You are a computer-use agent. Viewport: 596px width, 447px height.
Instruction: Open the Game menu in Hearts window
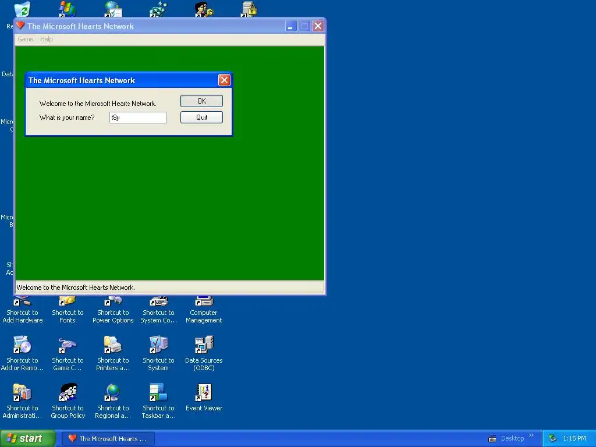(x=26, y=39)
